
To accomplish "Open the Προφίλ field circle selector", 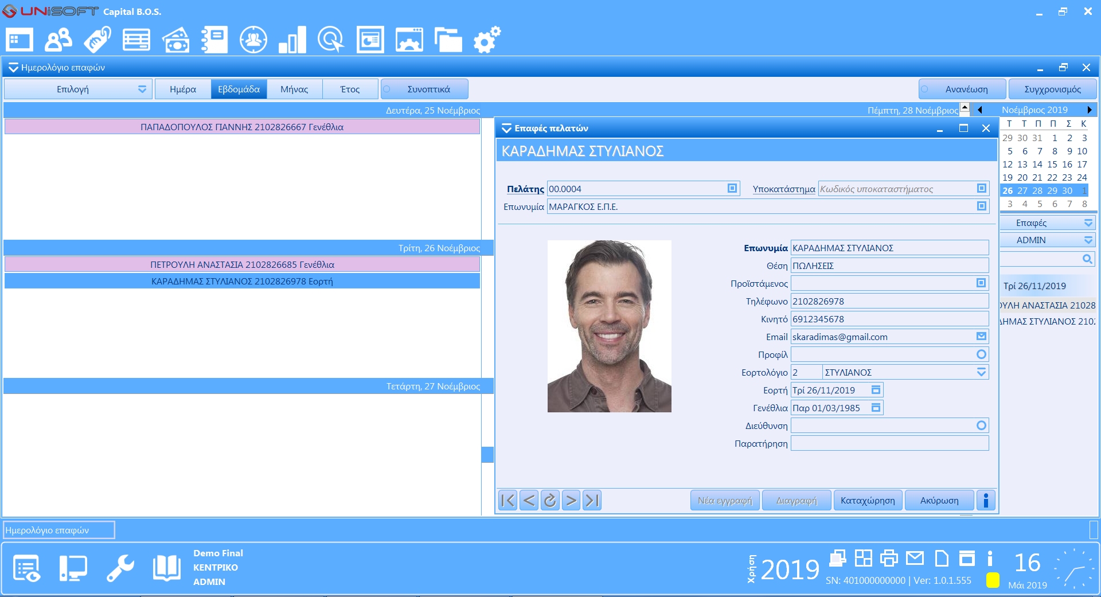I will point(981,354).
